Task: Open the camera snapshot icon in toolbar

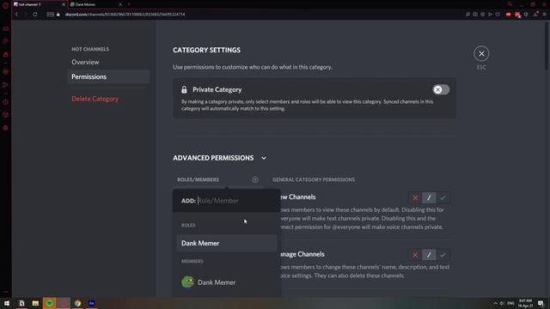Action: click(x=475, y=15)
